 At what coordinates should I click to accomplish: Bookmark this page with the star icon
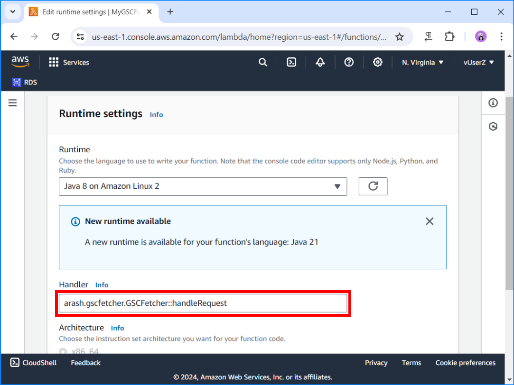tap(399, 37)
